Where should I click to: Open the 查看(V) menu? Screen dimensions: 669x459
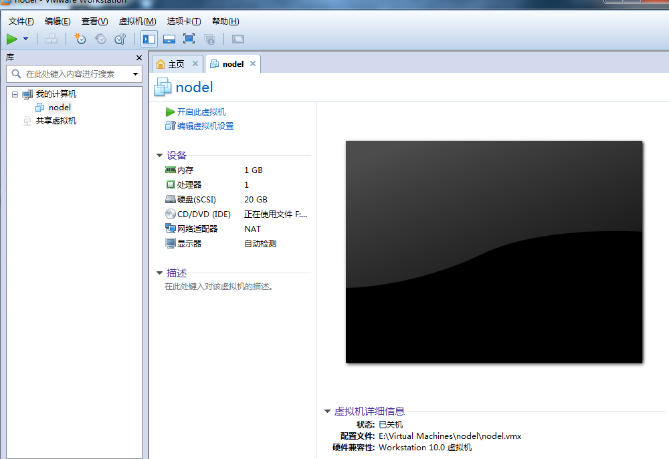coord(95,21)
